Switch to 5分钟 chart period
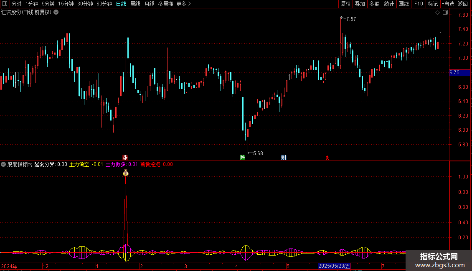 pyautogui.click(x=48, y=4)
